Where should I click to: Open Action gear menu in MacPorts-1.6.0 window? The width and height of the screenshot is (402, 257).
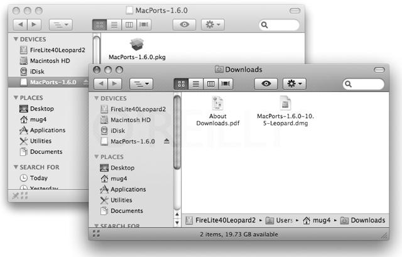click(x=213, y=25)
